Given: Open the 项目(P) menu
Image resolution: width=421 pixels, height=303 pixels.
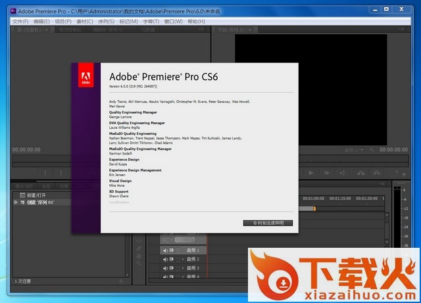Looking at the screenshot, I should [63, 22].
